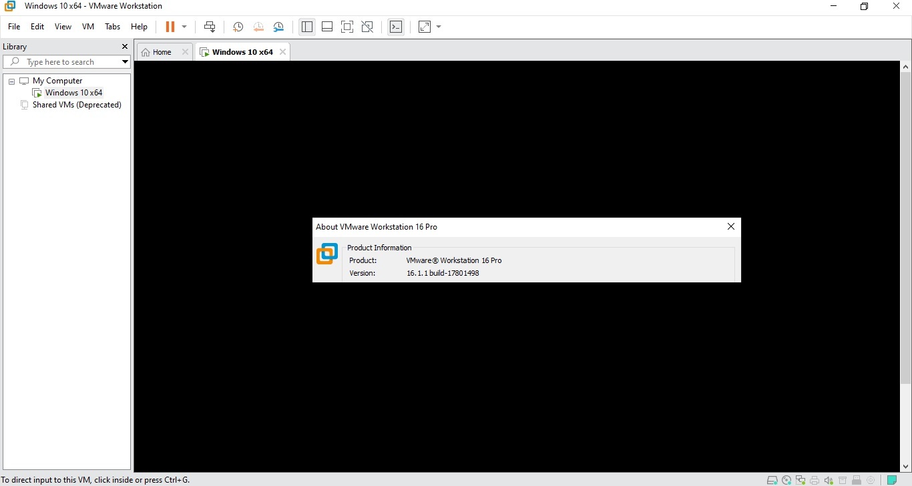Open the Help menu
Image resolution: width=912 pixels, height=486 pixels.
pos(139,27)
